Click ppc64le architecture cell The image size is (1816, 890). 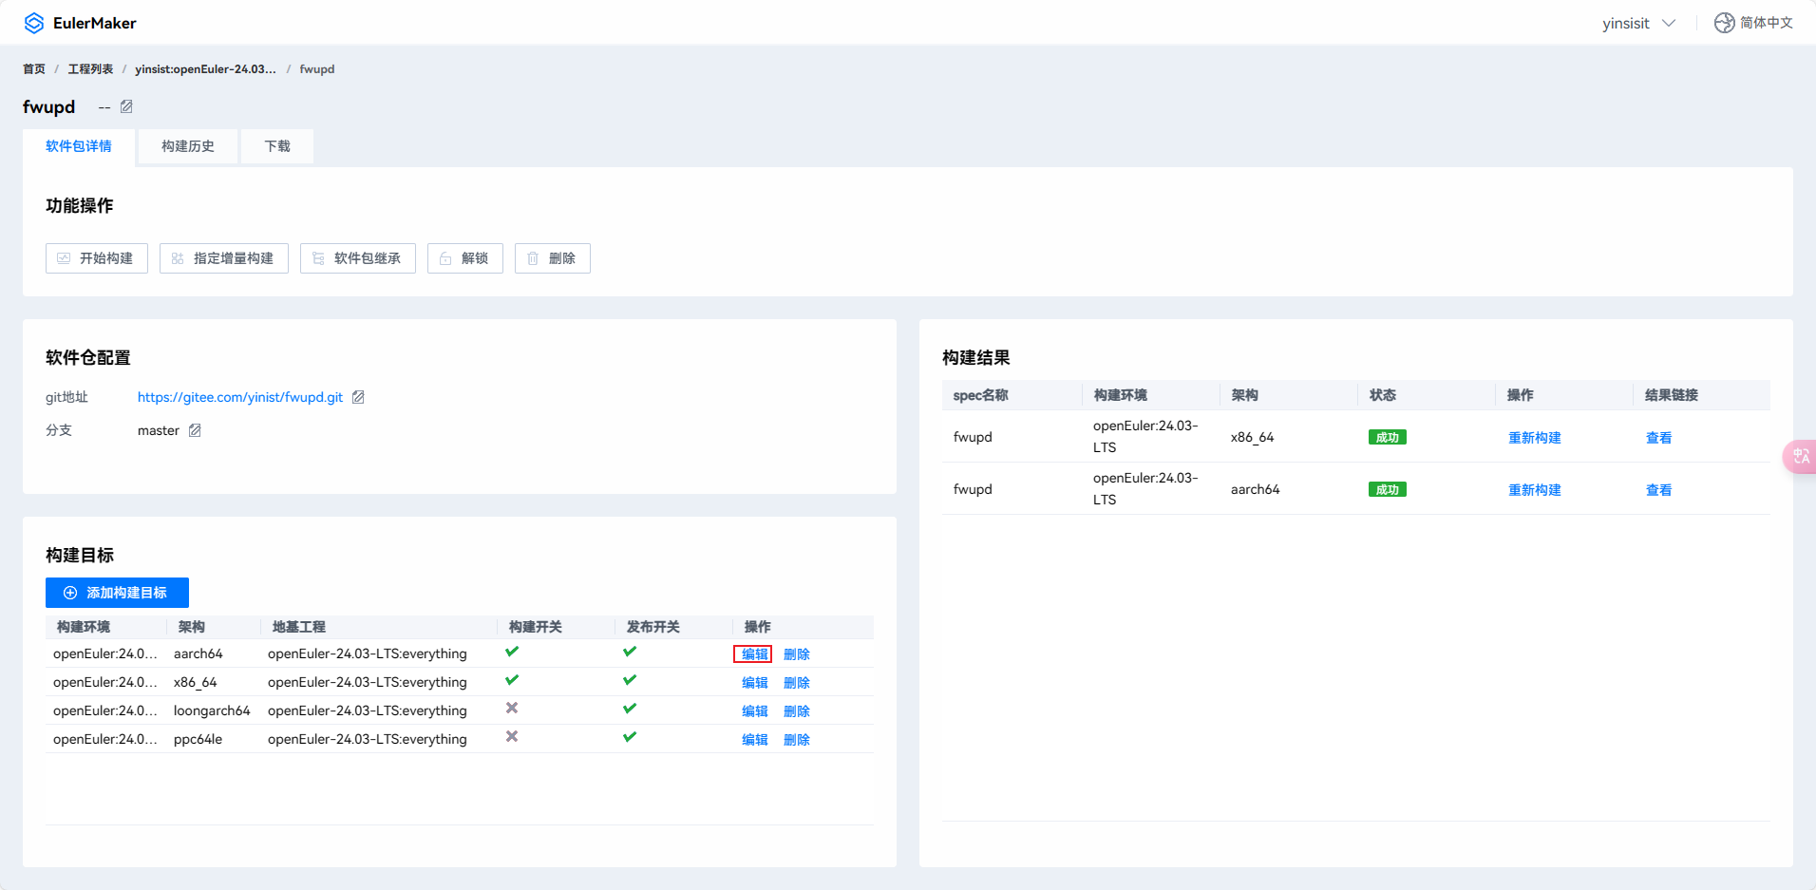click(x=198, y=739)
